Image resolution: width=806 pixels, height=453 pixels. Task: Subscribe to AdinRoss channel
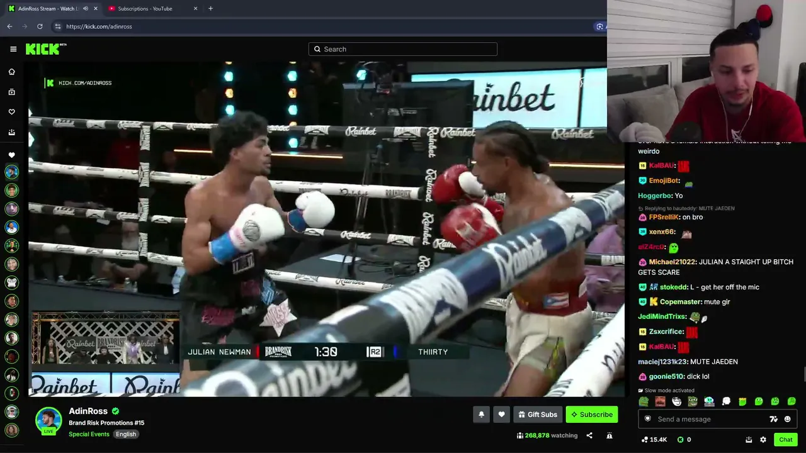click(592, 415)
